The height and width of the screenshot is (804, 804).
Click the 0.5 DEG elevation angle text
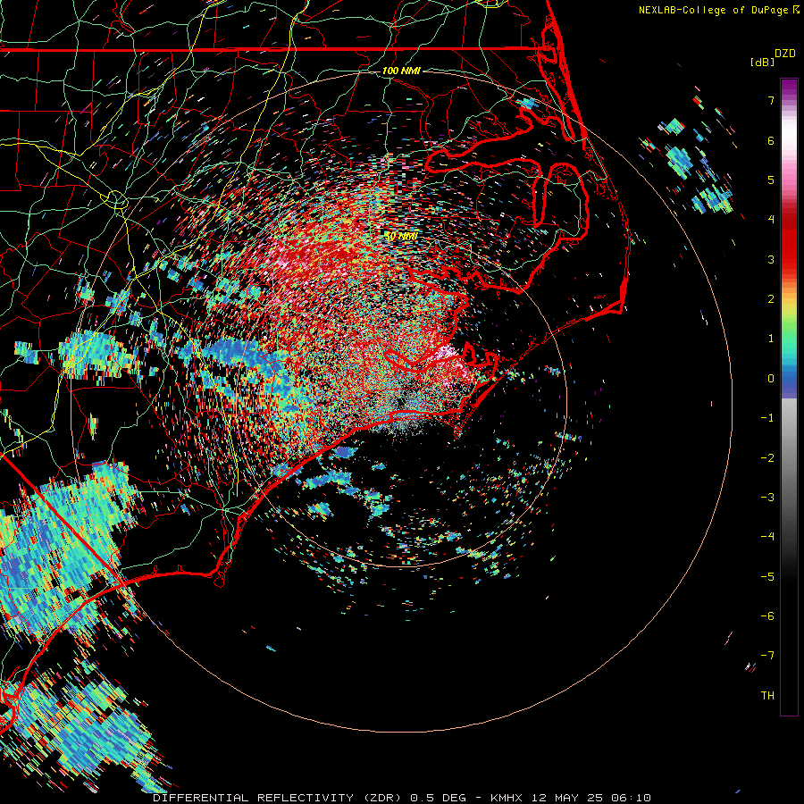[439, 798]
